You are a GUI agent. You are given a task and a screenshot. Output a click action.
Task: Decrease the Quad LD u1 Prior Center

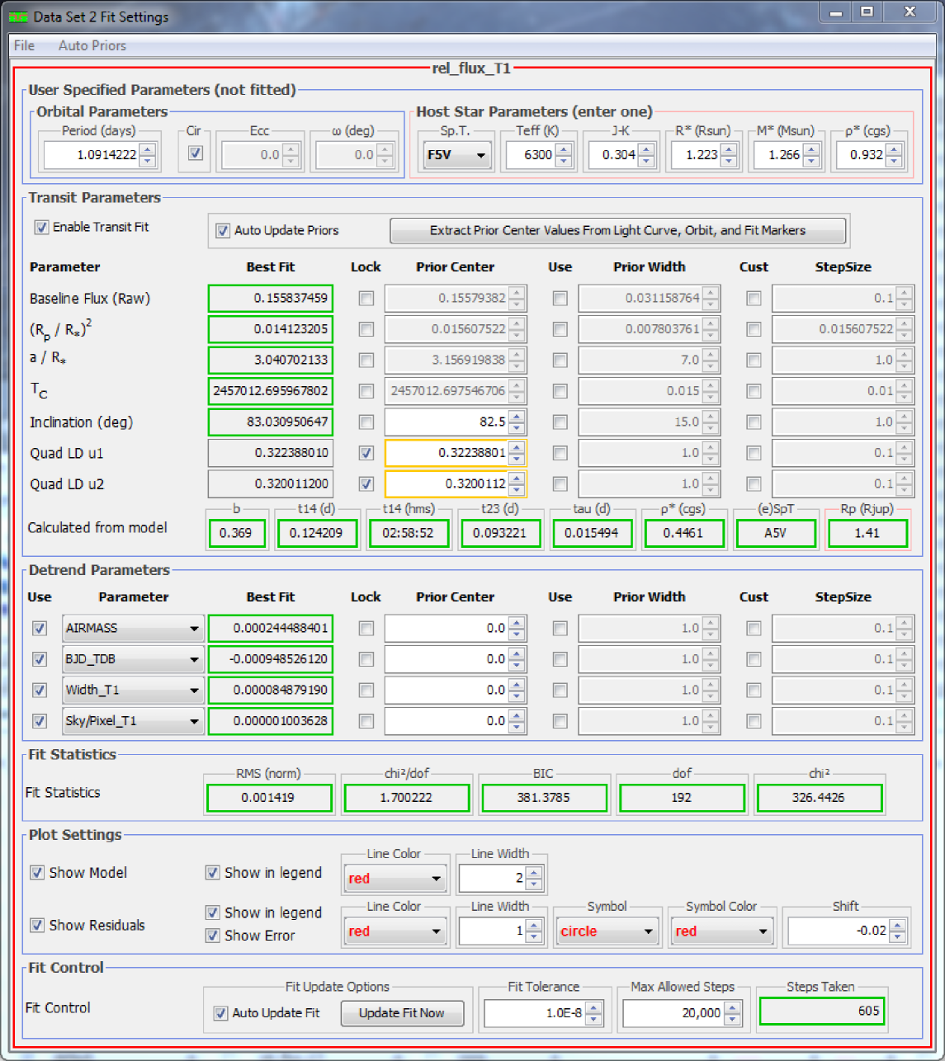pos(517,458)
